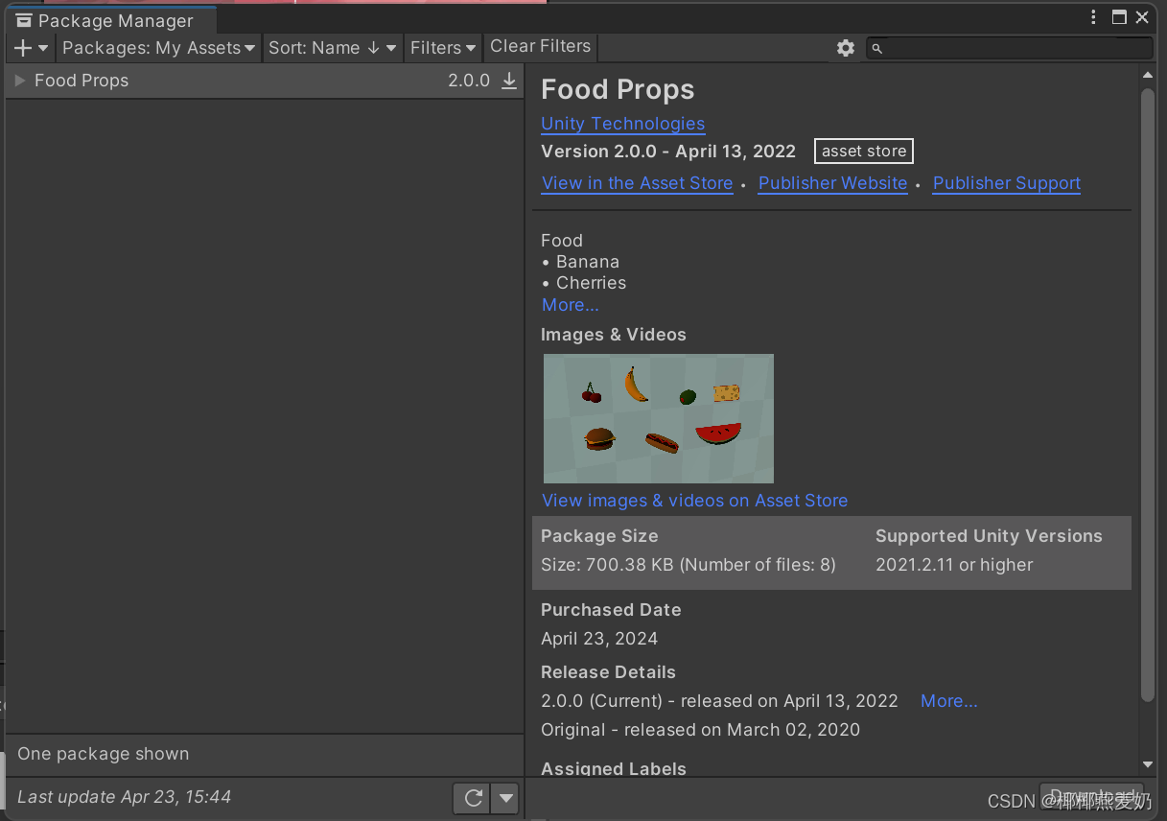Click the Size: 700.38 KB text
1167x821 pixels.
click(689, 565)
